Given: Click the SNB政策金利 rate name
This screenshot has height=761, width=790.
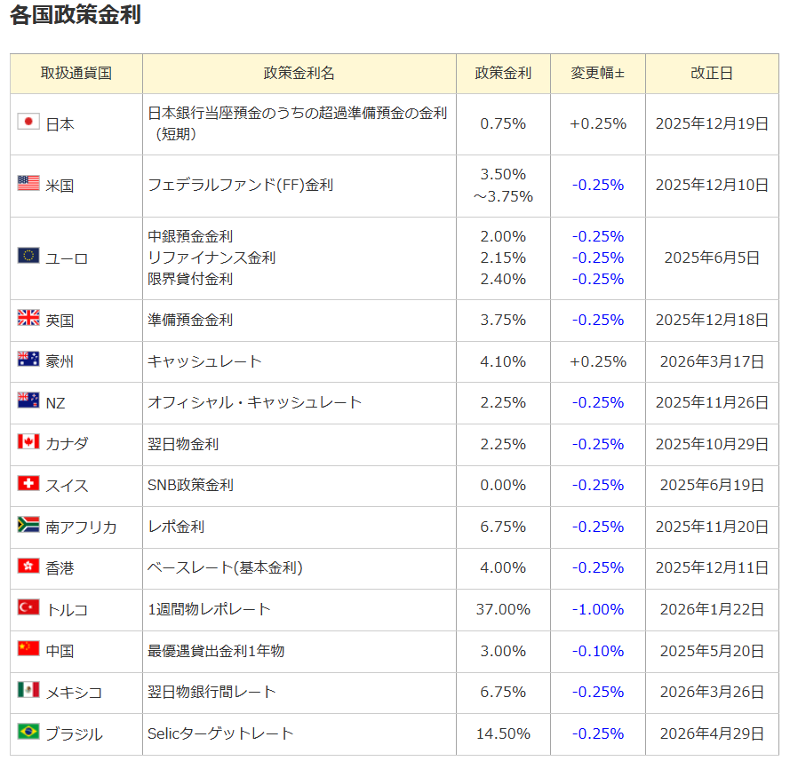Looking at the screenshot, I should 190,485.
